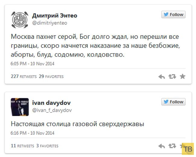Image resolution: width=196 pixels, height=157 pixels.
Task: Follow Дмитрий Энтео
Action: (173, 14)
